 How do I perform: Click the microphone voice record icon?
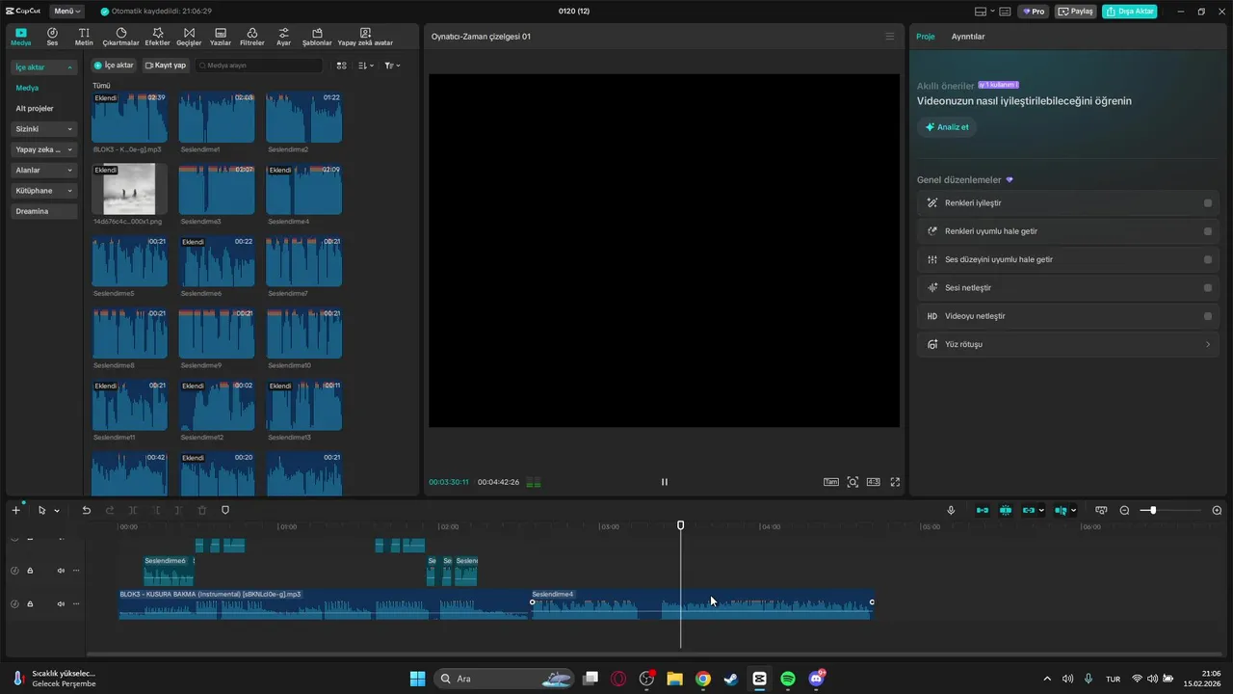(x=951, y=510)
